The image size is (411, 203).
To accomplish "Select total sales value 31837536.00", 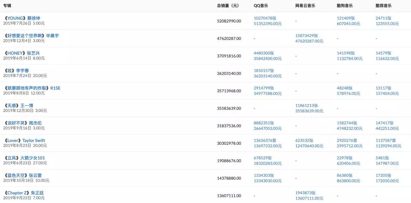I will 229,126.
